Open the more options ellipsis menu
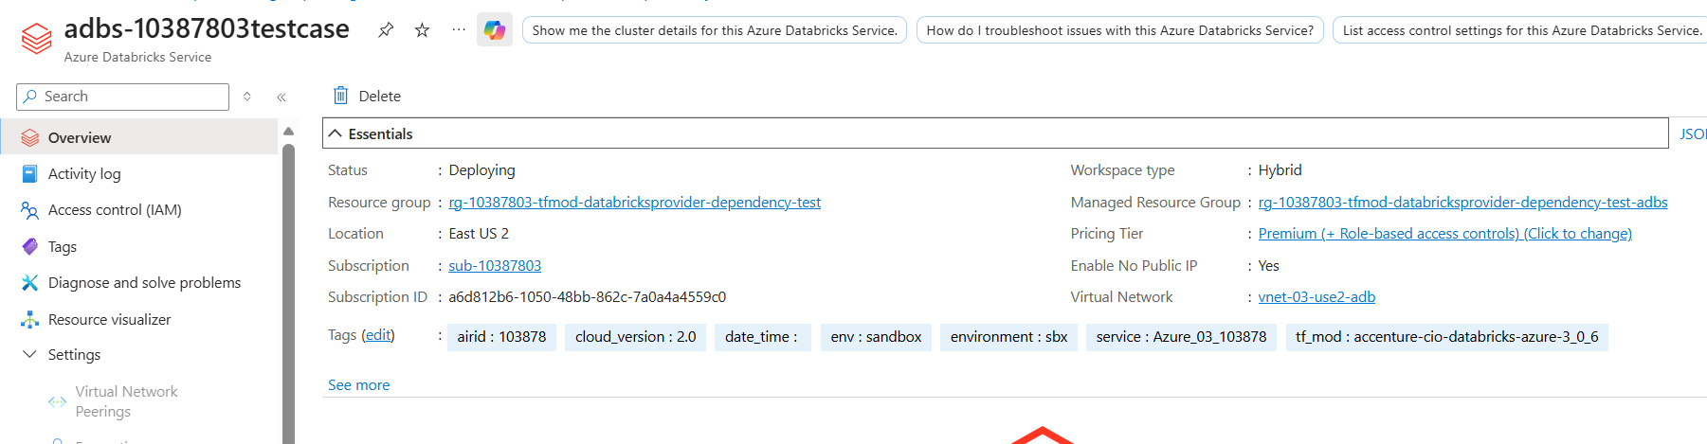The image size is (1707, 444). click(459, 30)
